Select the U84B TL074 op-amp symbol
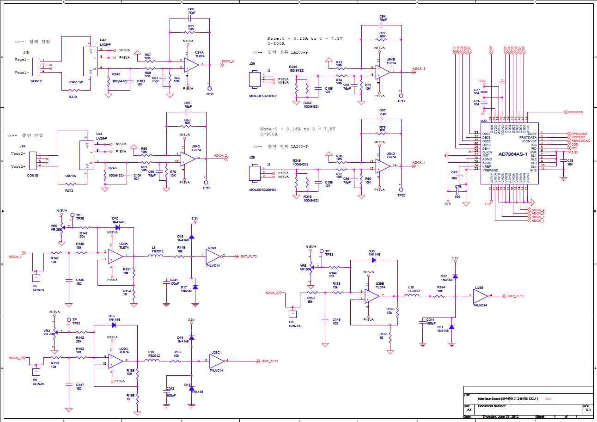The width and height of the screenshot is (597, 422). pyautogui.click(x=383, y=72)
